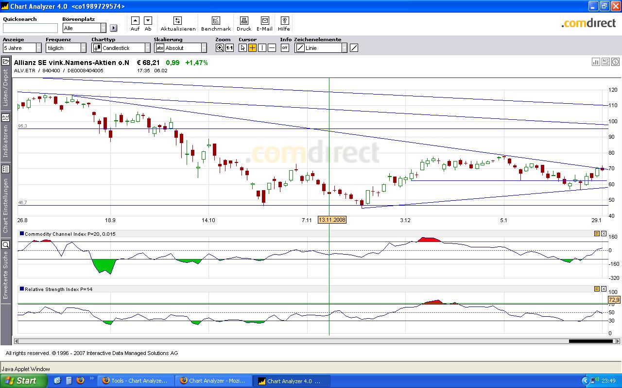622x388 pixels.
Task: Switch to Chart Analyzer 4.0 taskbar window
Action: pos(292,381)
